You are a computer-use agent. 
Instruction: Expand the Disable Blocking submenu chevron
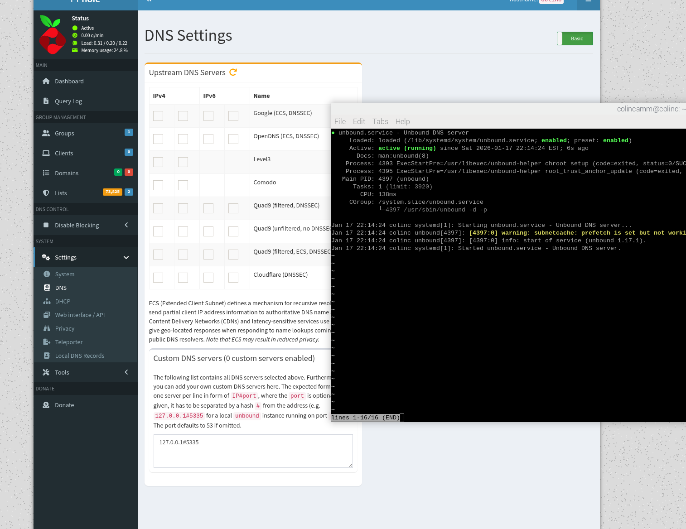[126, 225]
